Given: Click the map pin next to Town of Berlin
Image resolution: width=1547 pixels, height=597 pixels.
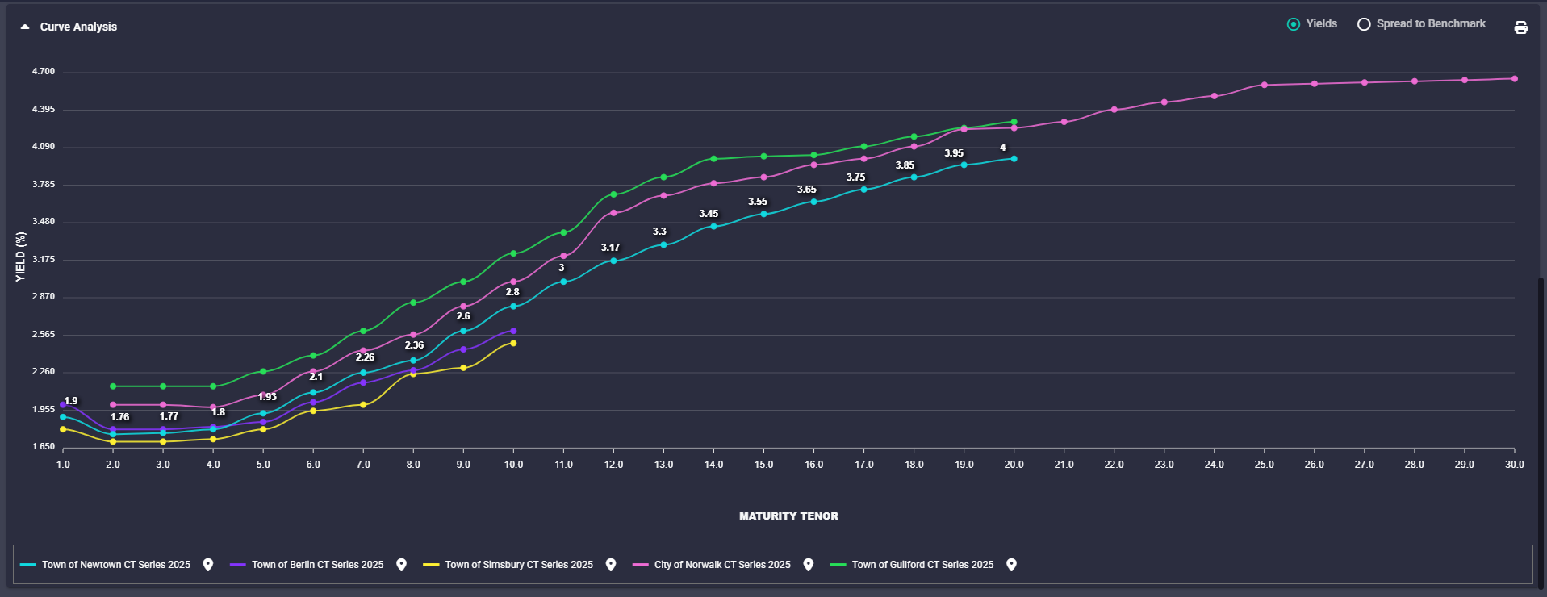Looking at the screenshot, I should coord(401,565).
